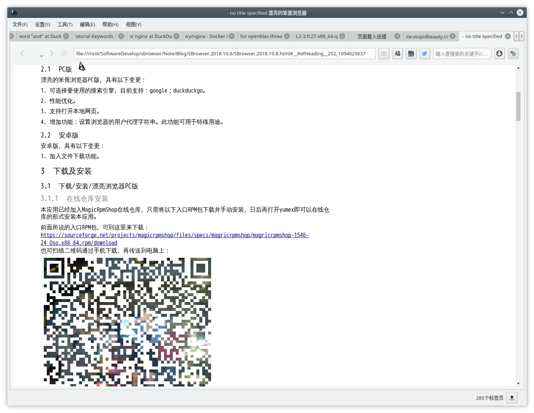The width and height of the screenshot is (534, 413).
Task: Click the page scrollbar thumb
Action: point(518,106)
